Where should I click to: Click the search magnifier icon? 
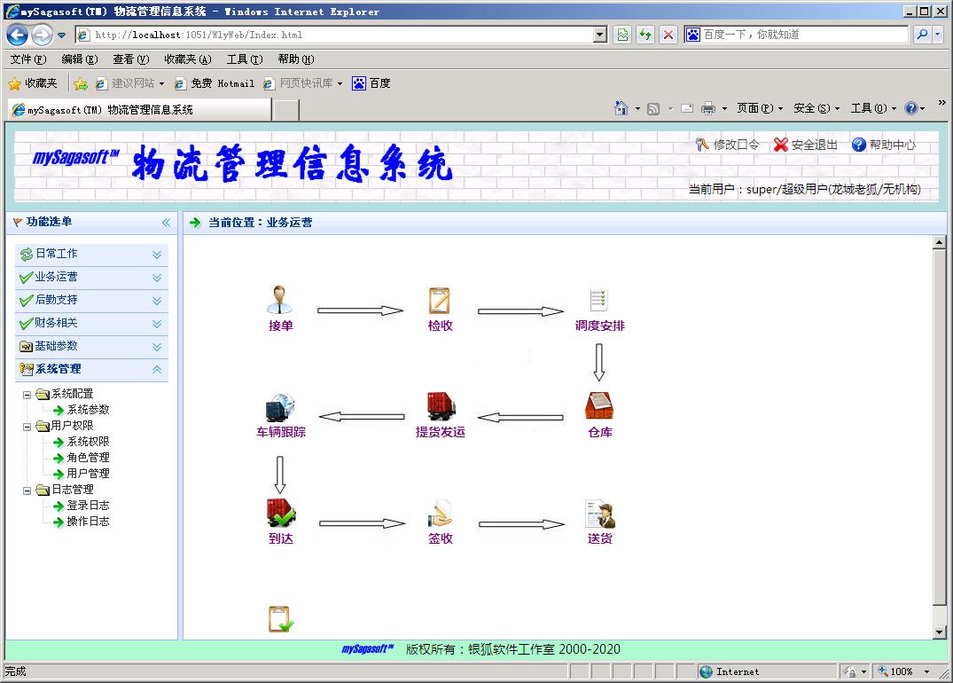(x=922, y=35)
